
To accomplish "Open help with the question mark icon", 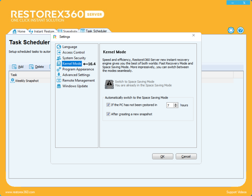I will pos(241,30).
